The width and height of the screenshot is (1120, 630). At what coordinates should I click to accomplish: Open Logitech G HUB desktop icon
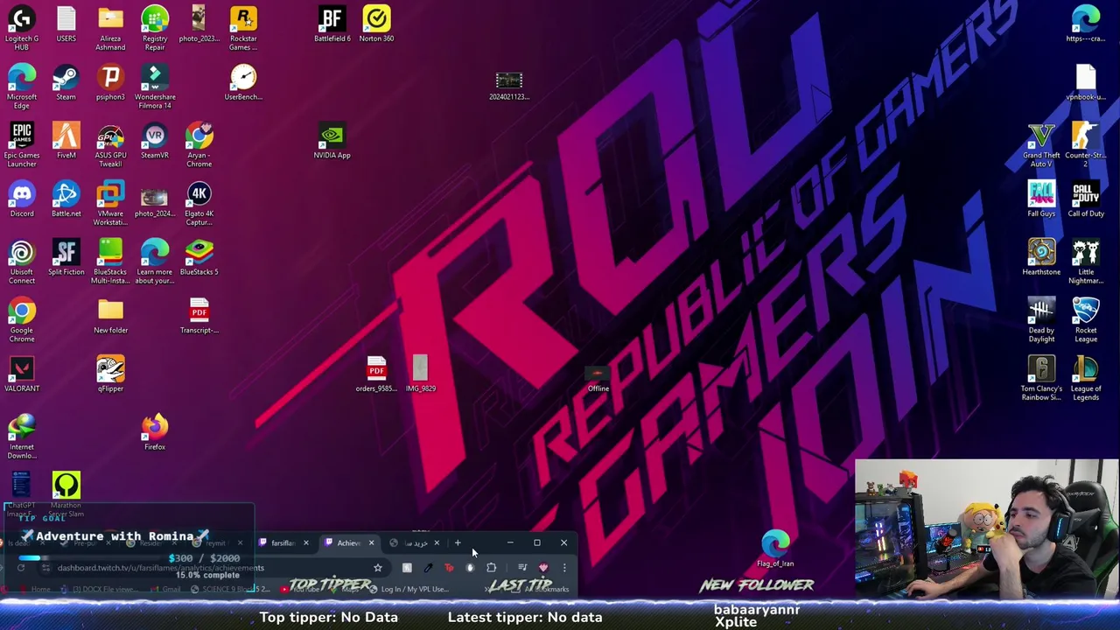click(x=22, y=28)
